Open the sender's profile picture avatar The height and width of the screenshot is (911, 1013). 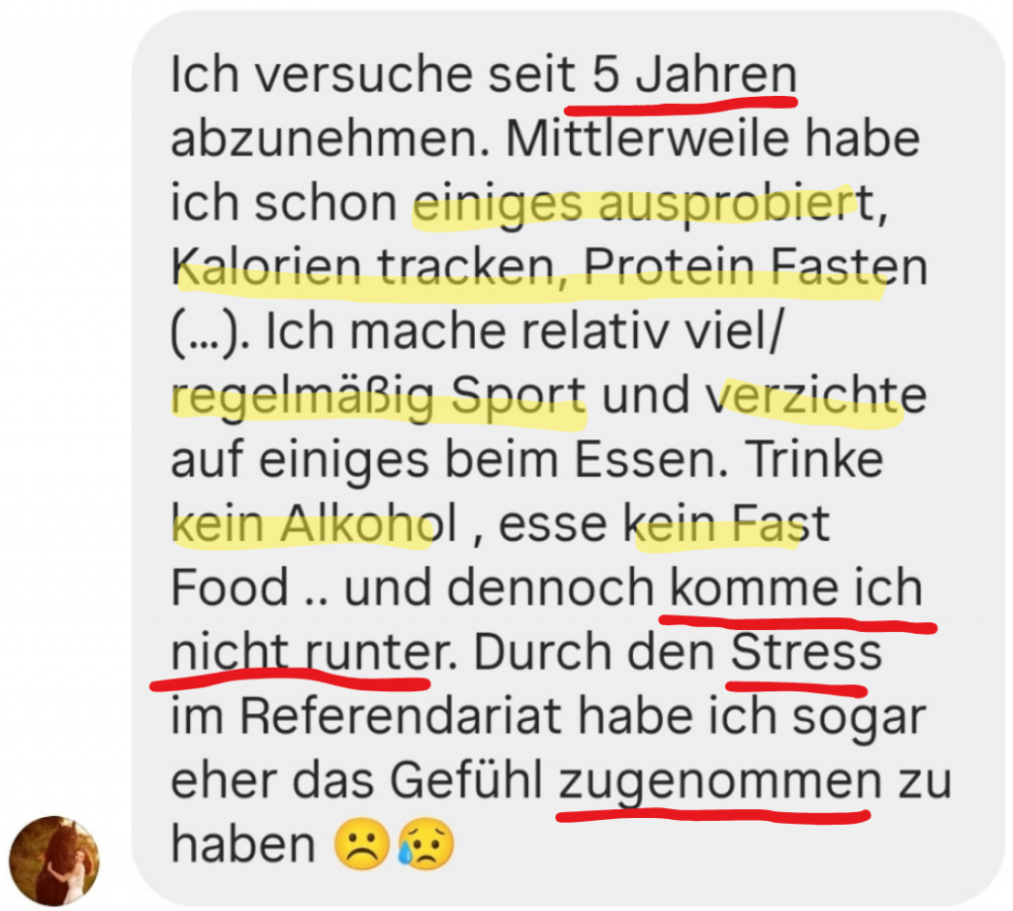click(x=53, y=860)
